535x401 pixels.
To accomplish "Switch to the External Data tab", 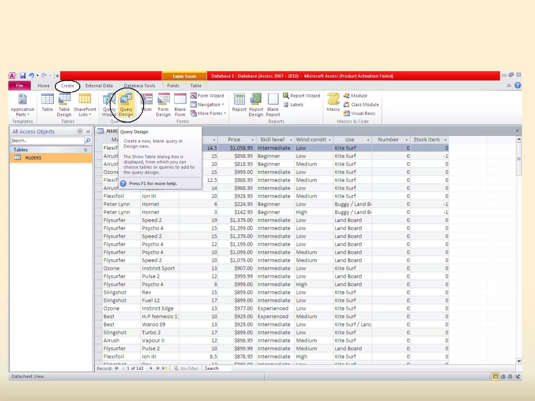I will click(99, 86).
